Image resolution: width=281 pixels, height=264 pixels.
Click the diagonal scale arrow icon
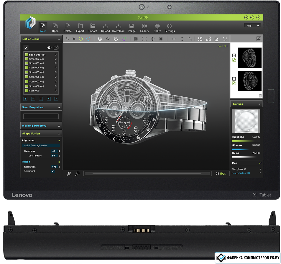(x=190, y=39)
